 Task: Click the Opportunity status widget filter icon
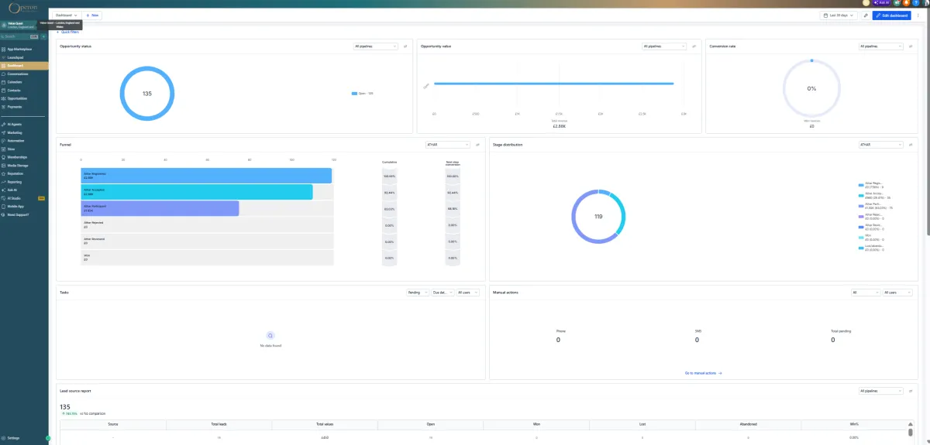pos(405,46)
